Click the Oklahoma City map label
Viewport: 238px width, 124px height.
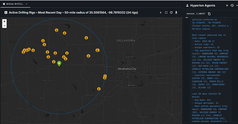click(127, 69)
